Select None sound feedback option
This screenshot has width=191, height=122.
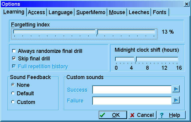(x=13, y=85)
